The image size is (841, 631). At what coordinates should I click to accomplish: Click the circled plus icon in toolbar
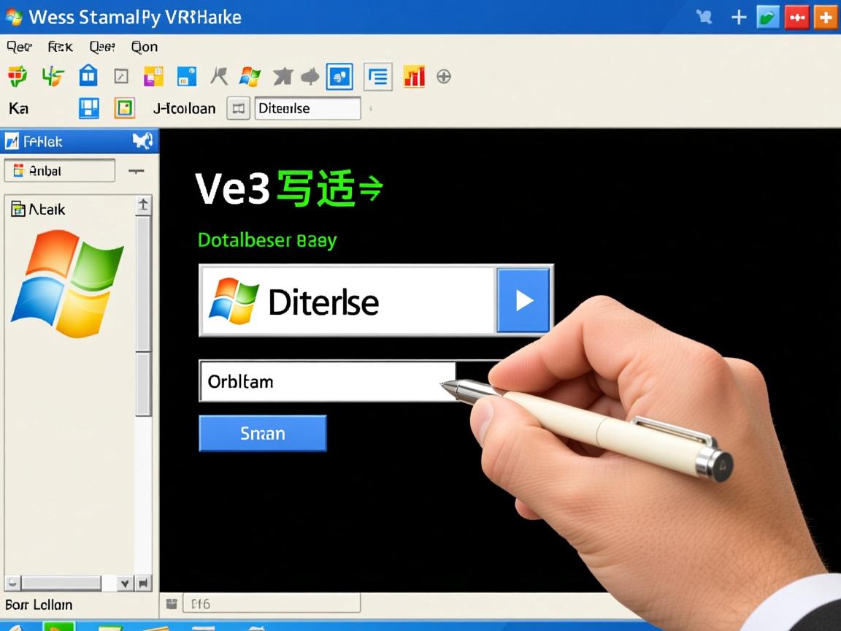coord(443,76)
